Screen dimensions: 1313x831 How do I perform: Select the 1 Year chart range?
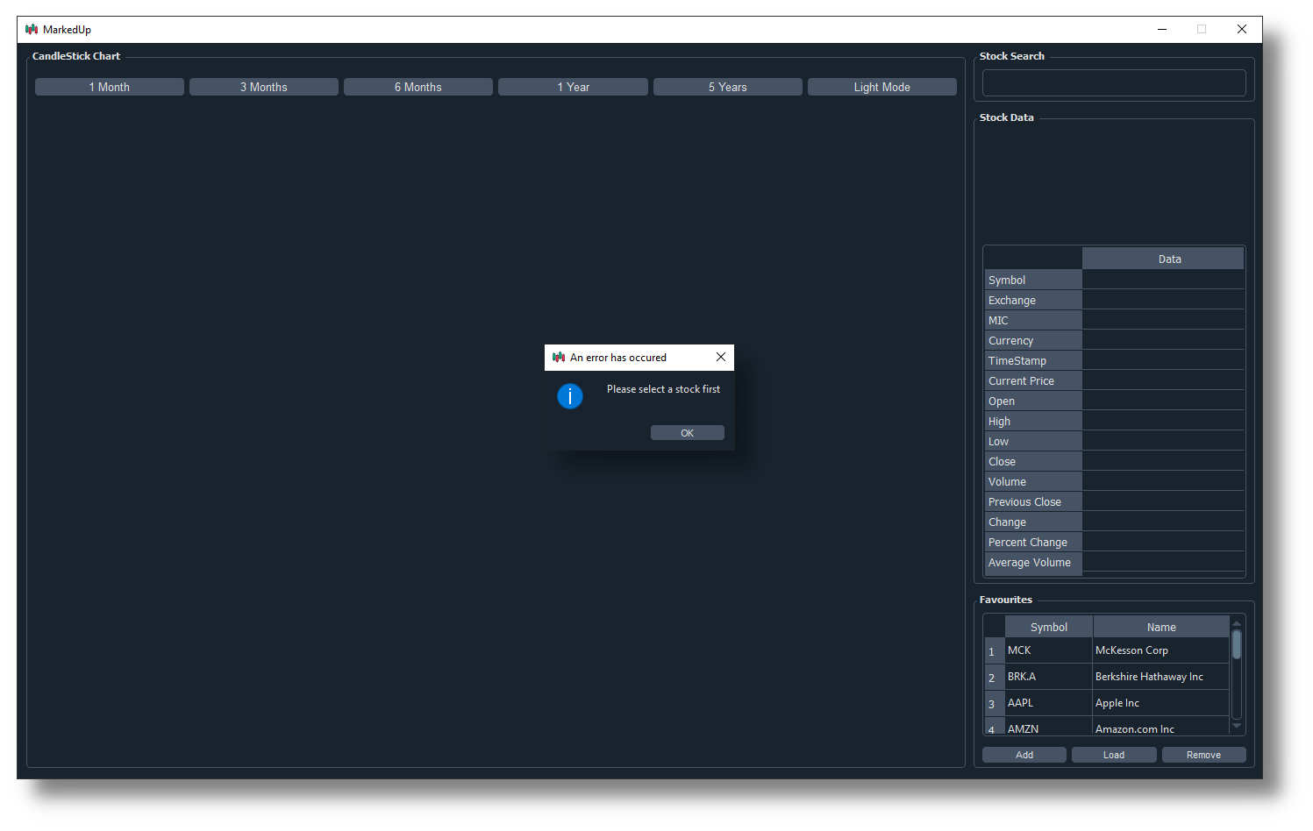(x=573, y=87)
